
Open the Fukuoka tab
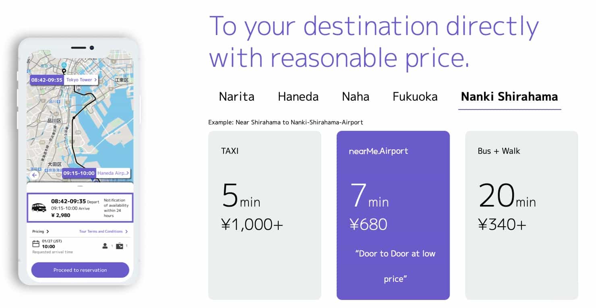tap(415, 97)
